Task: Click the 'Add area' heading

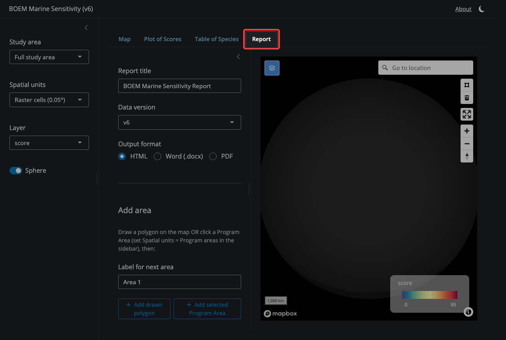Action: pos(135,210)
